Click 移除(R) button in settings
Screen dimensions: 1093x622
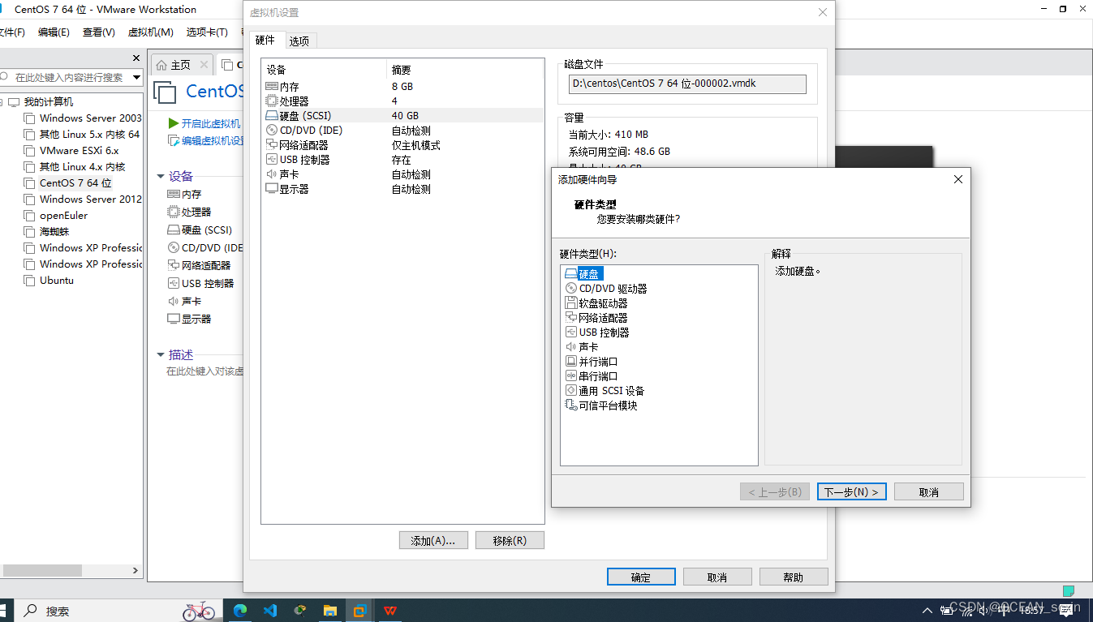pyautogui.click(x=510, y=540)
